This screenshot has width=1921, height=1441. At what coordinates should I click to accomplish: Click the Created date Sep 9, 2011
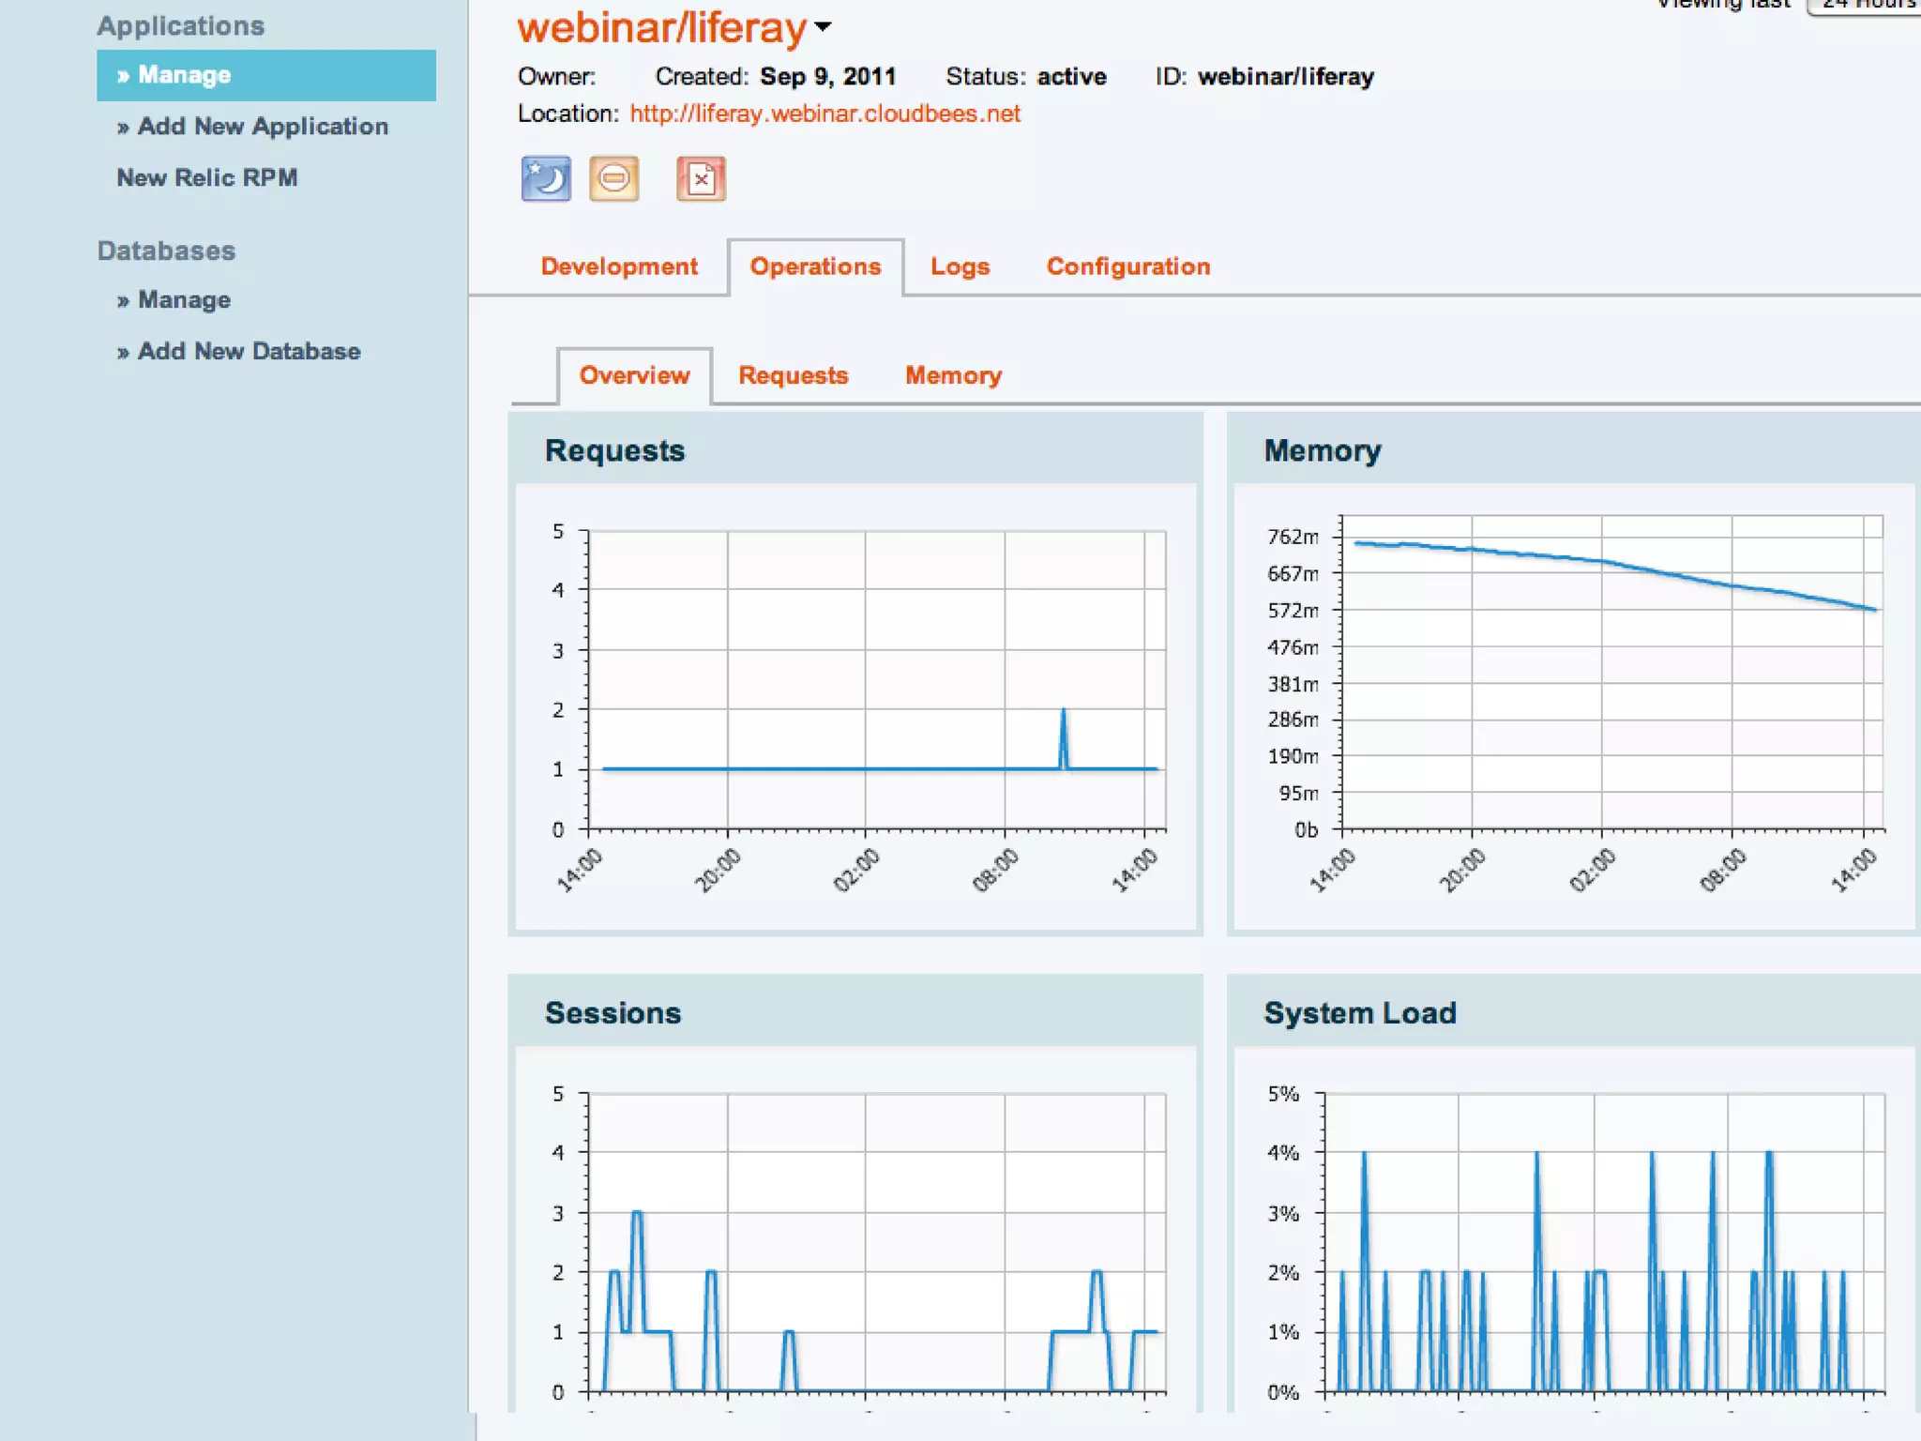click(827, 77)
